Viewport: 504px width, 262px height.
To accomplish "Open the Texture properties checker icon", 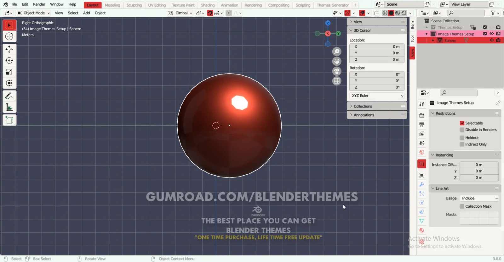I will coord(422,242).
